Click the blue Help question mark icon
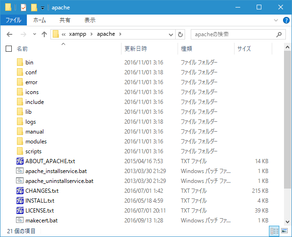This screenshot has width=292, height=237. click(286, 20)
